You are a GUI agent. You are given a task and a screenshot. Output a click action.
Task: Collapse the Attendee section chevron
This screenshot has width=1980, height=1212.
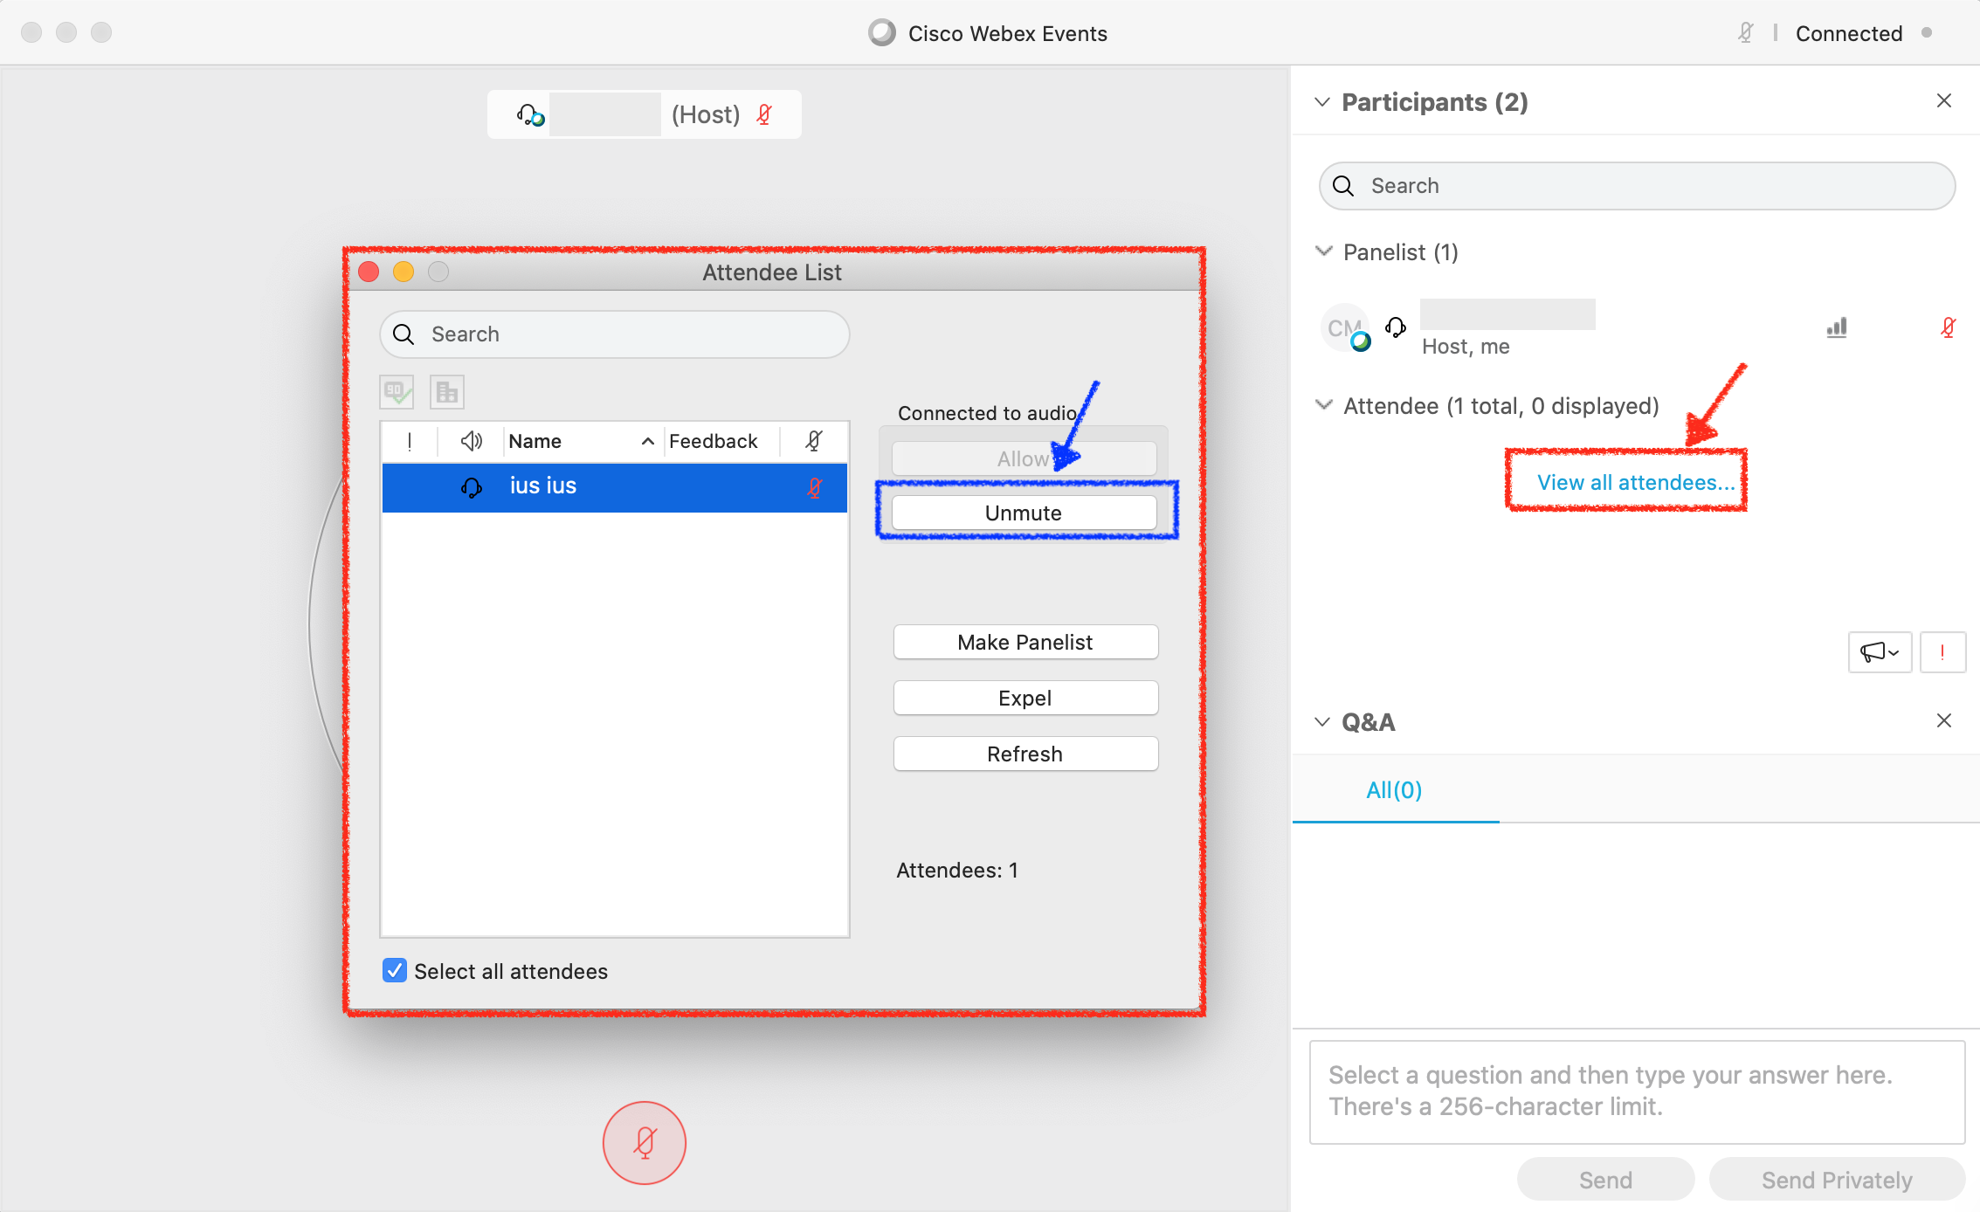(x=1324, y=405)
